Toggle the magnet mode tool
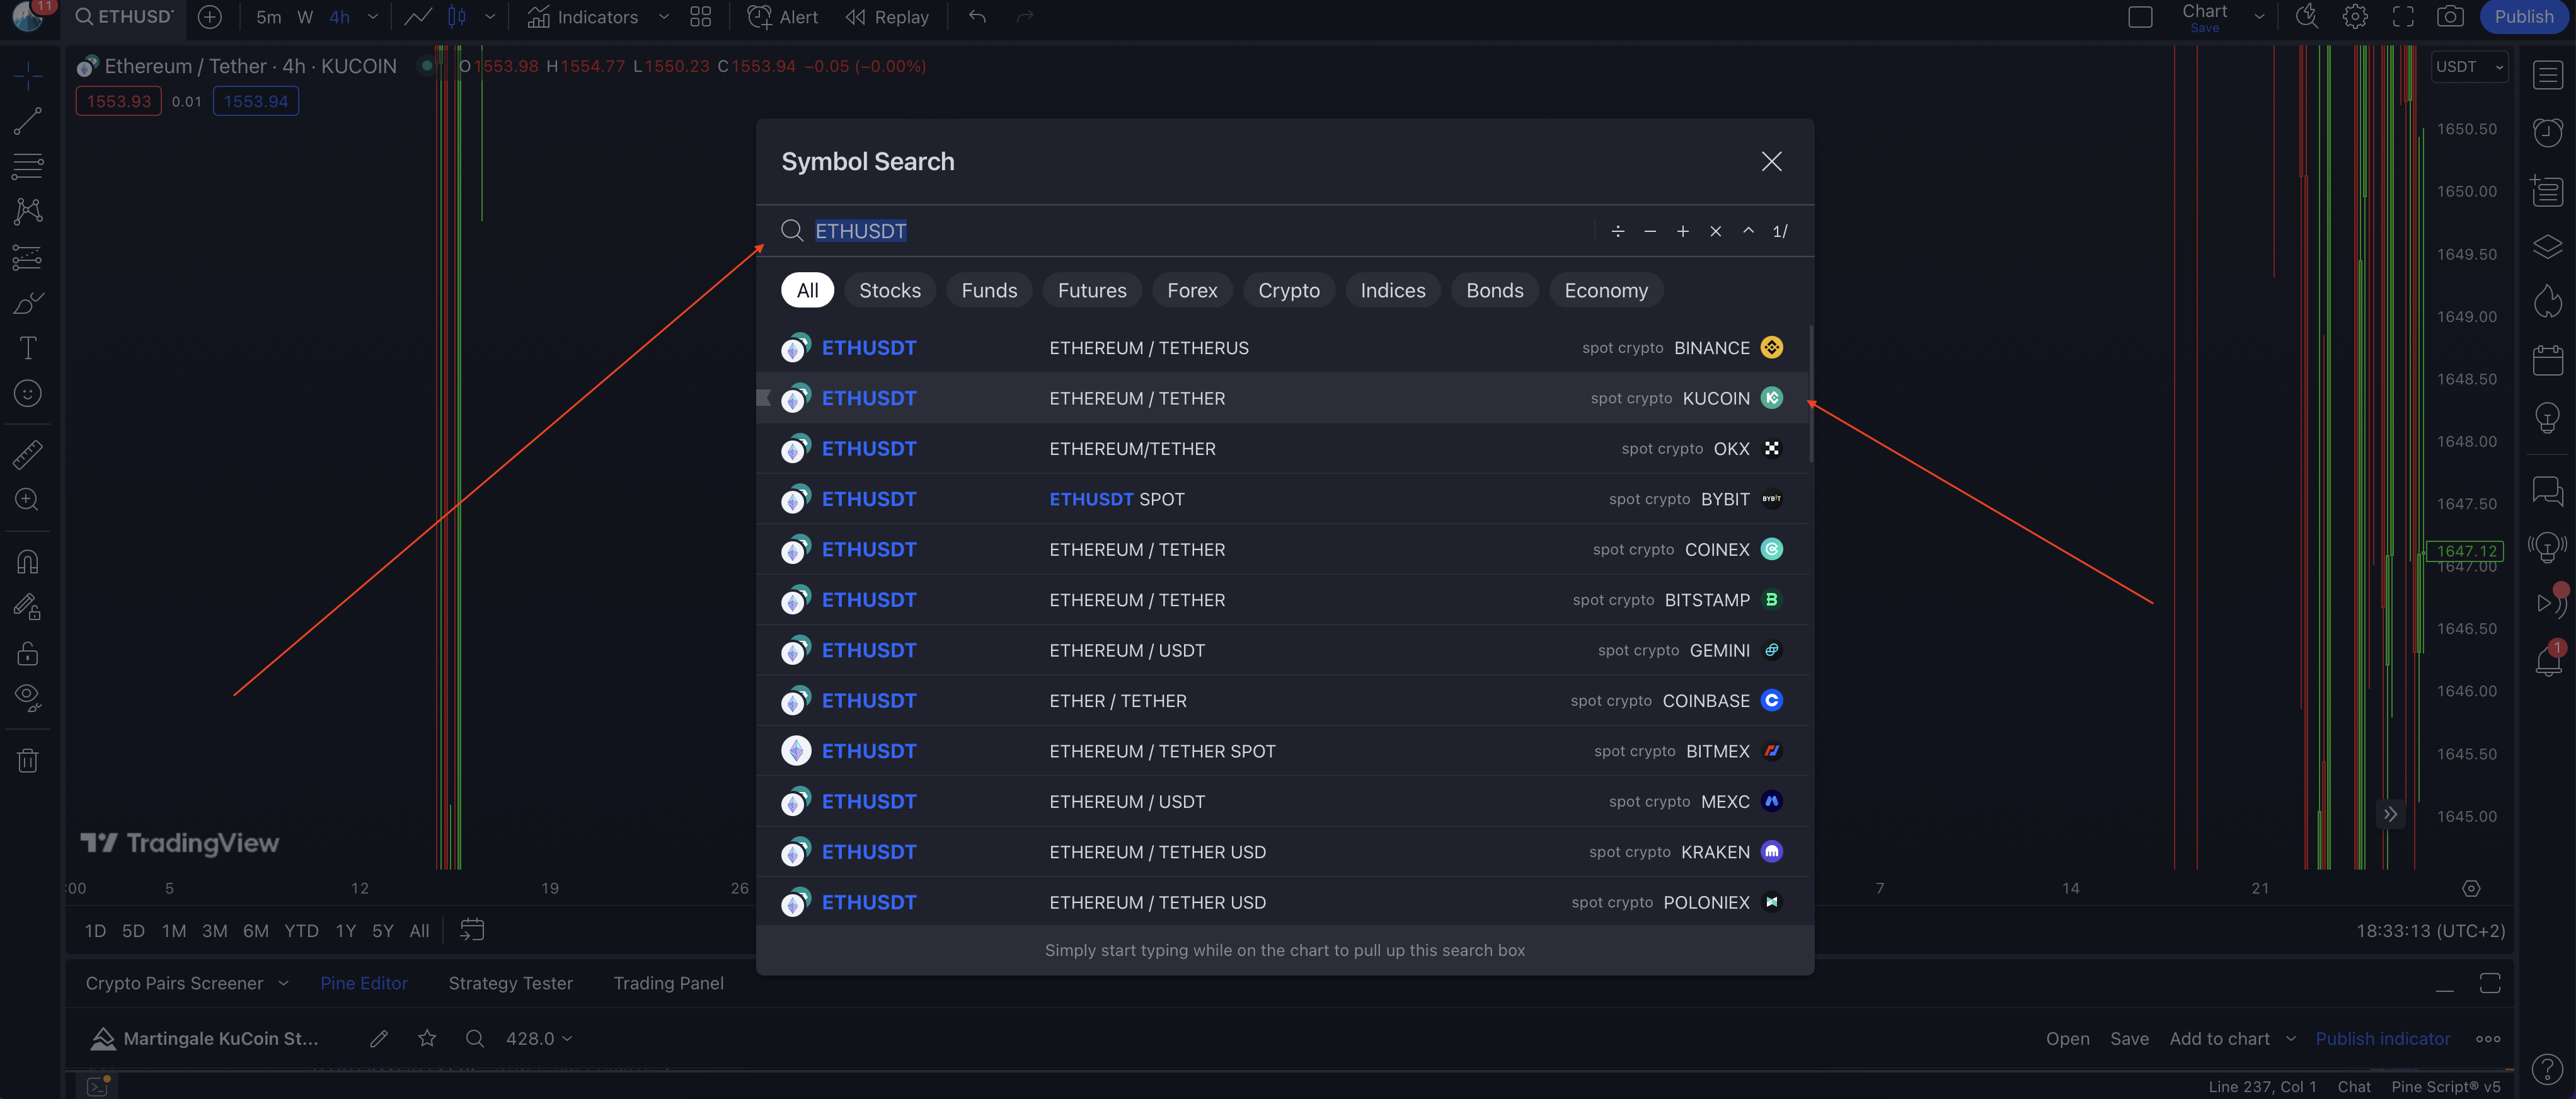2576x1099 pixels. tap(27, 562)
